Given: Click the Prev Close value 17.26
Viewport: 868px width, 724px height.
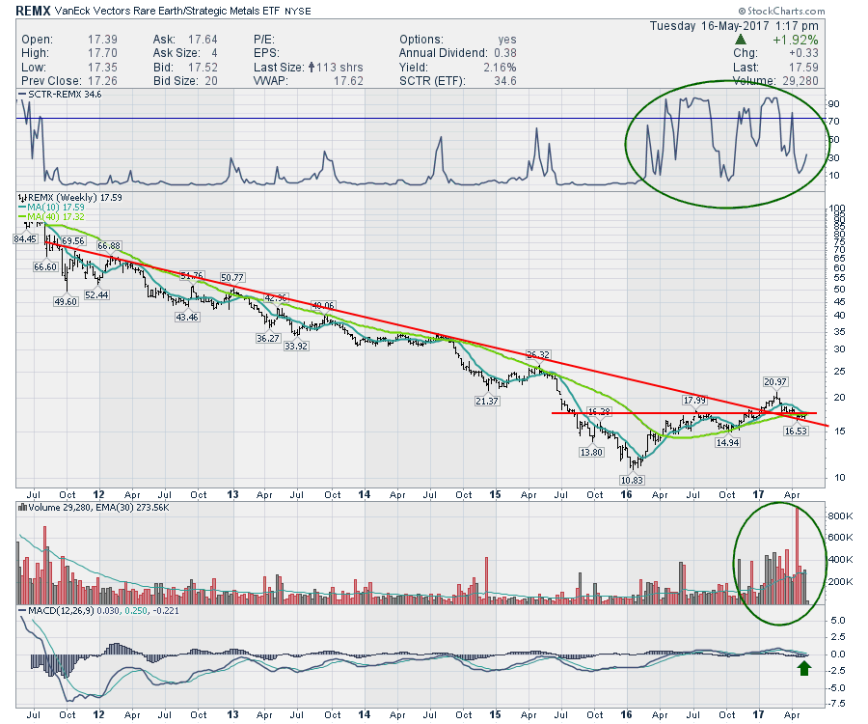Looking at the screenshot, I should coord(102,81).
